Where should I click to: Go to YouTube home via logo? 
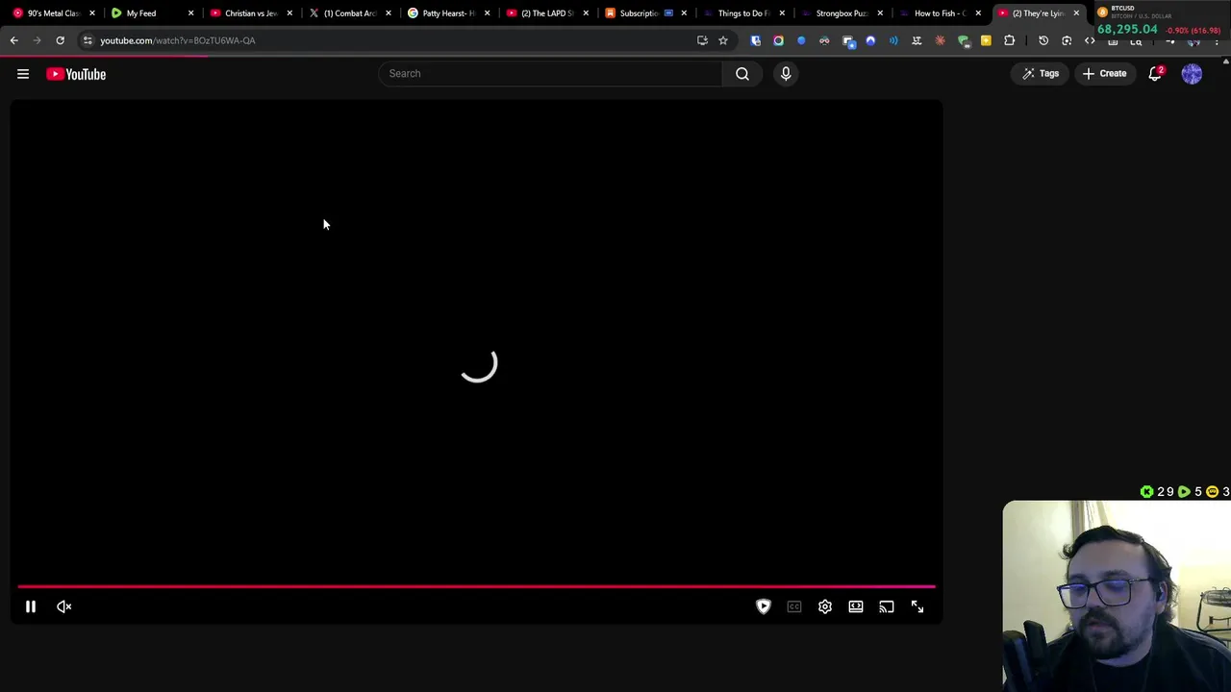(76, 74)
